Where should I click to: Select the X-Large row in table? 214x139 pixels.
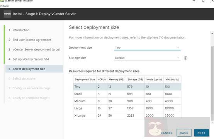click(127, 116)
